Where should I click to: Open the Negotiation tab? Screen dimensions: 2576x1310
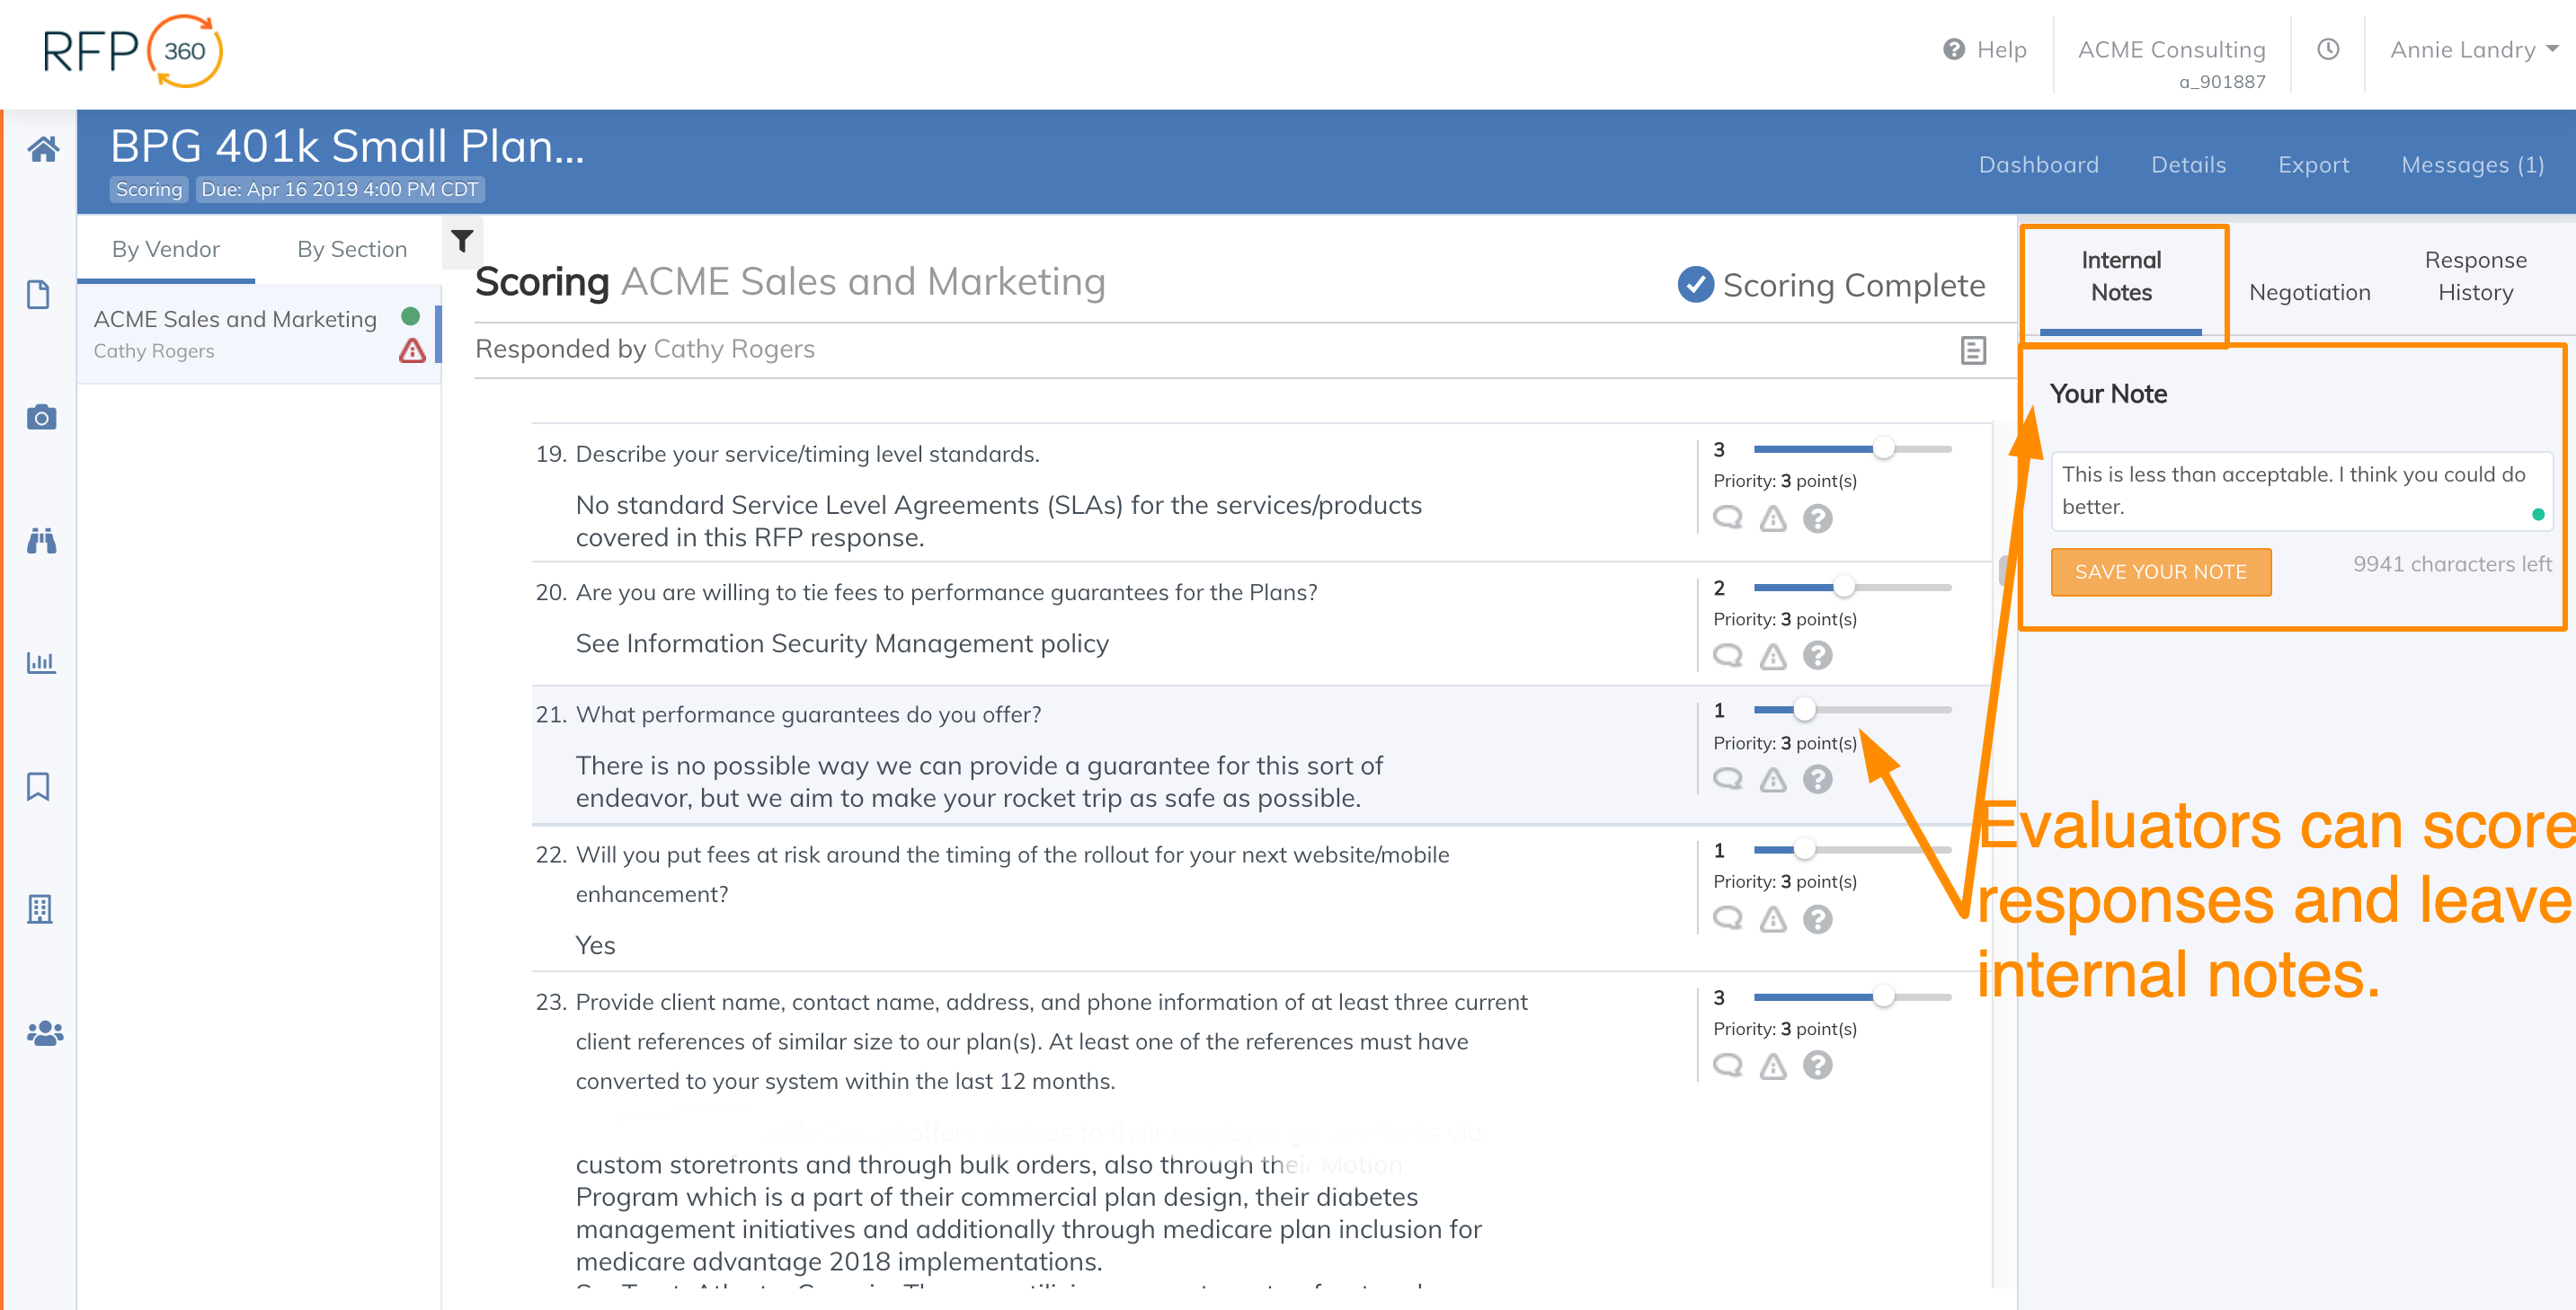coord(2309,292)
